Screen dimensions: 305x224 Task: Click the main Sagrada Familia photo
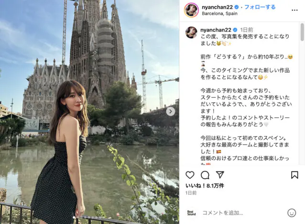click(x=89, y=112)
